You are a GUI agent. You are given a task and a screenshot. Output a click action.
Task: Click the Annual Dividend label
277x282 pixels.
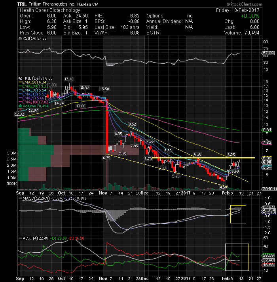164,21
